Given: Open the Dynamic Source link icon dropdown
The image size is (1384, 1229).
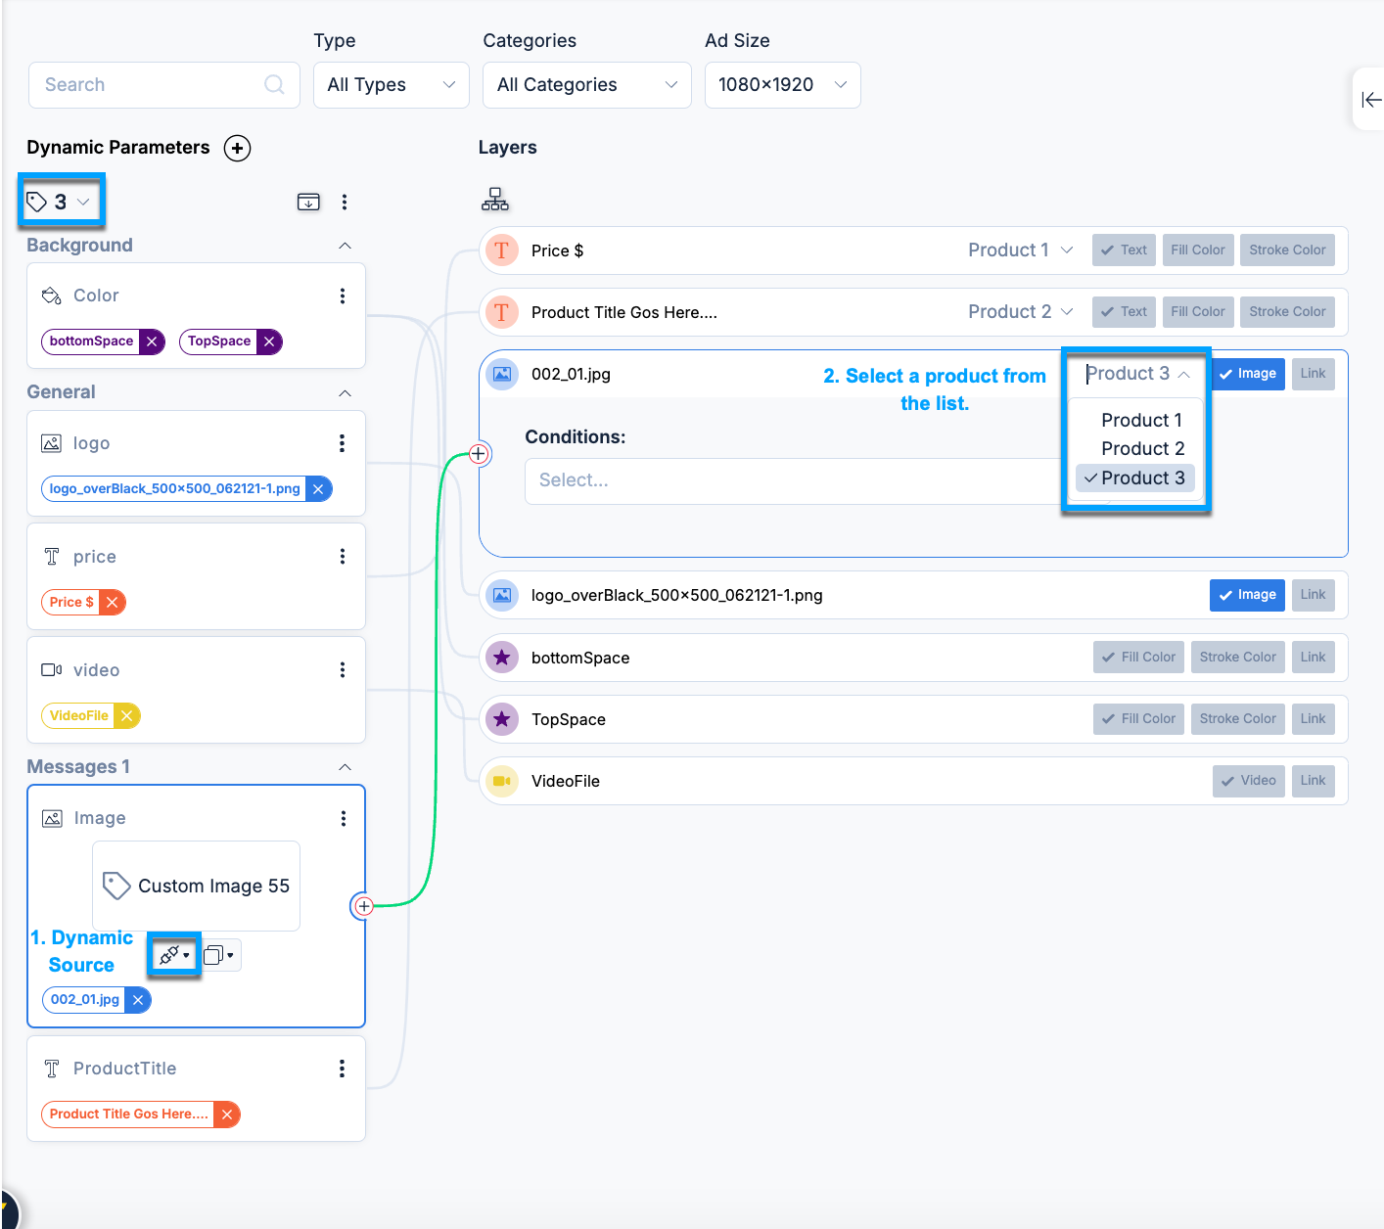Looking at the screenshot, I should click(x=174, y=955).
